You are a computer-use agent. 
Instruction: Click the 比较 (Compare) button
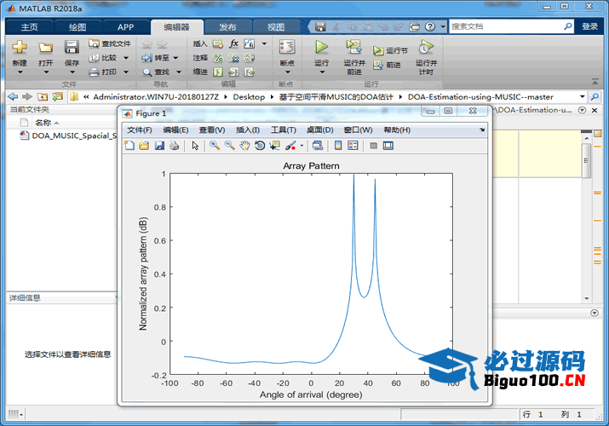click(103, 58)
